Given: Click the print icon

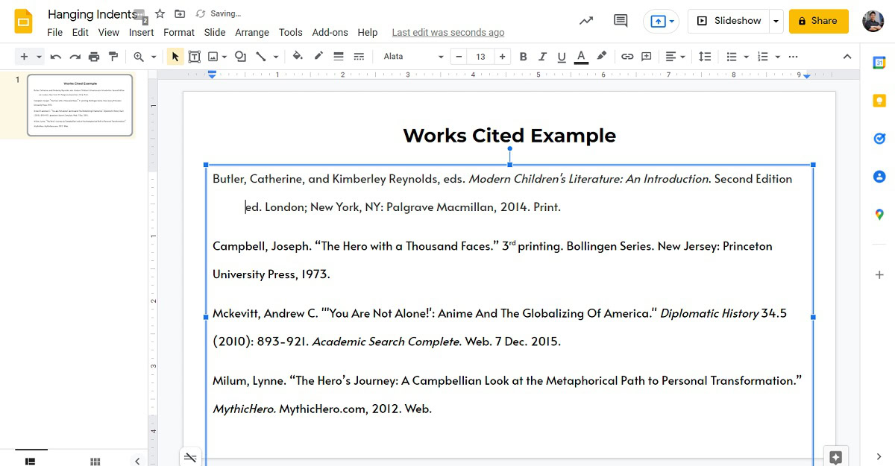Looking at the screenshot, I should 94,57.
